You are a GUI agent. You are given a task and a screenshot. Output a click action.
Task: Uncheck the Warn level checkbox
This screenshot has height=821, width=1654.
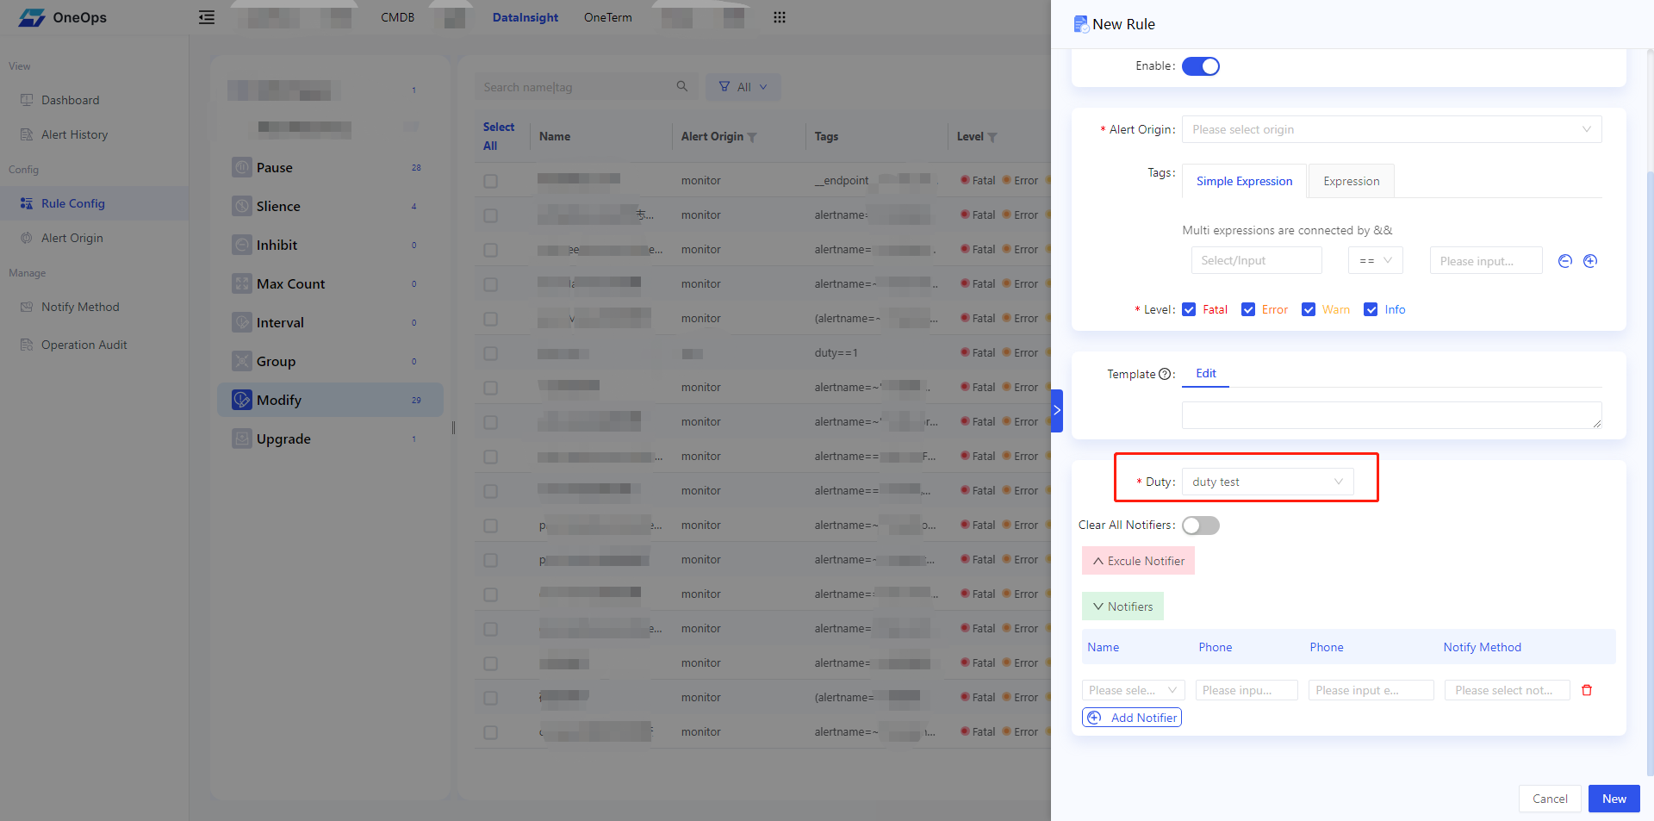pos(1309,310)
